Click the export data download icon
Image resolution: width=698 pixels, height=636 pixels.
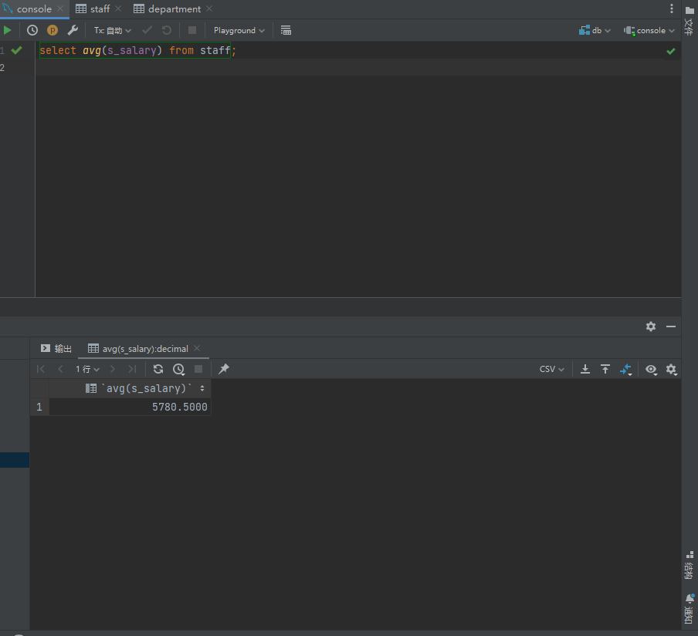coord(585,369)
